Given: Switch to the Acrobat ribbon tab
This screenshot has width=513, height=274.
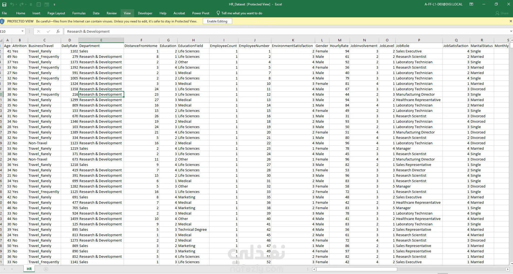Looking at the screenshot, I should coord(179,13).
